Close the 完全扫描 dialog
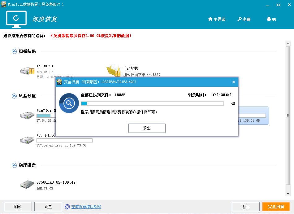Screen dimensions: 294x214 pyautogui.click(x=234, y=82)
